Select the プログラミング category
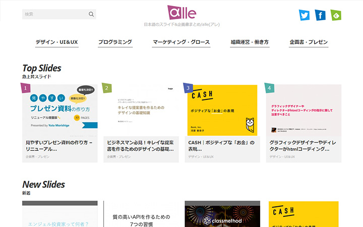363x227 pixels. 115,42
